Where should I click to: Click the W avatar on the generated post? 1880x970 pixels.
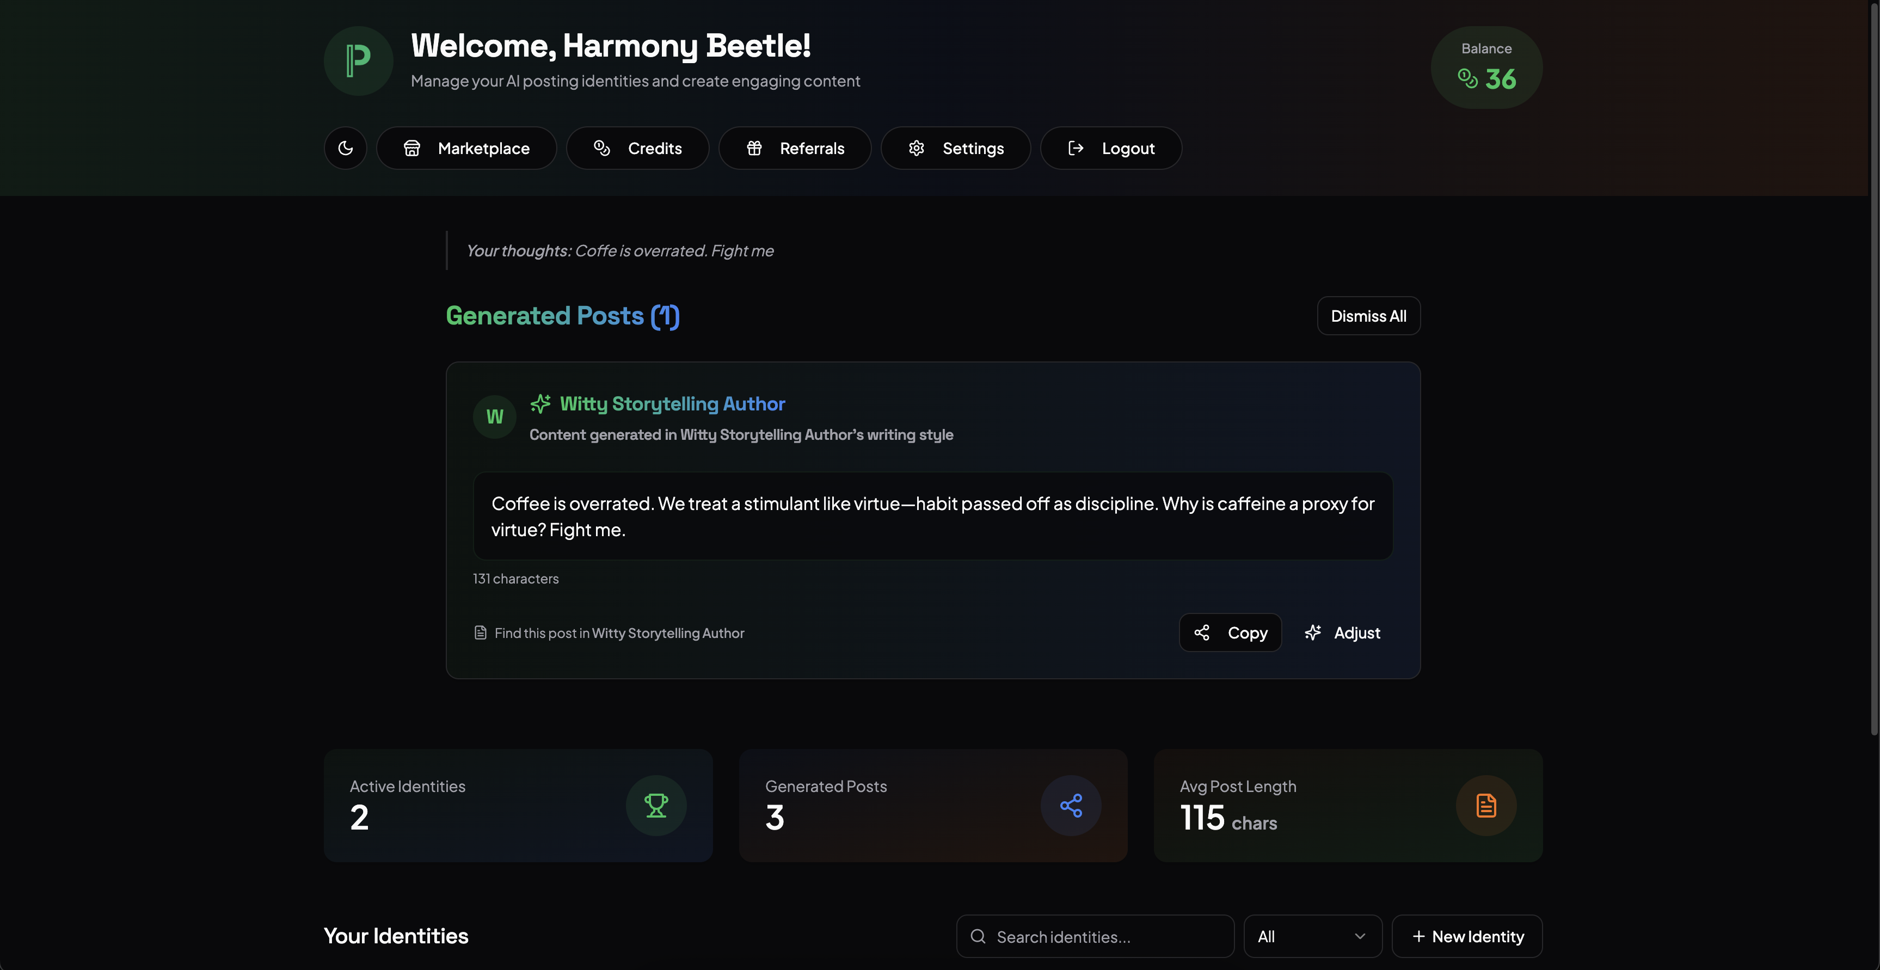pos(494,417)
